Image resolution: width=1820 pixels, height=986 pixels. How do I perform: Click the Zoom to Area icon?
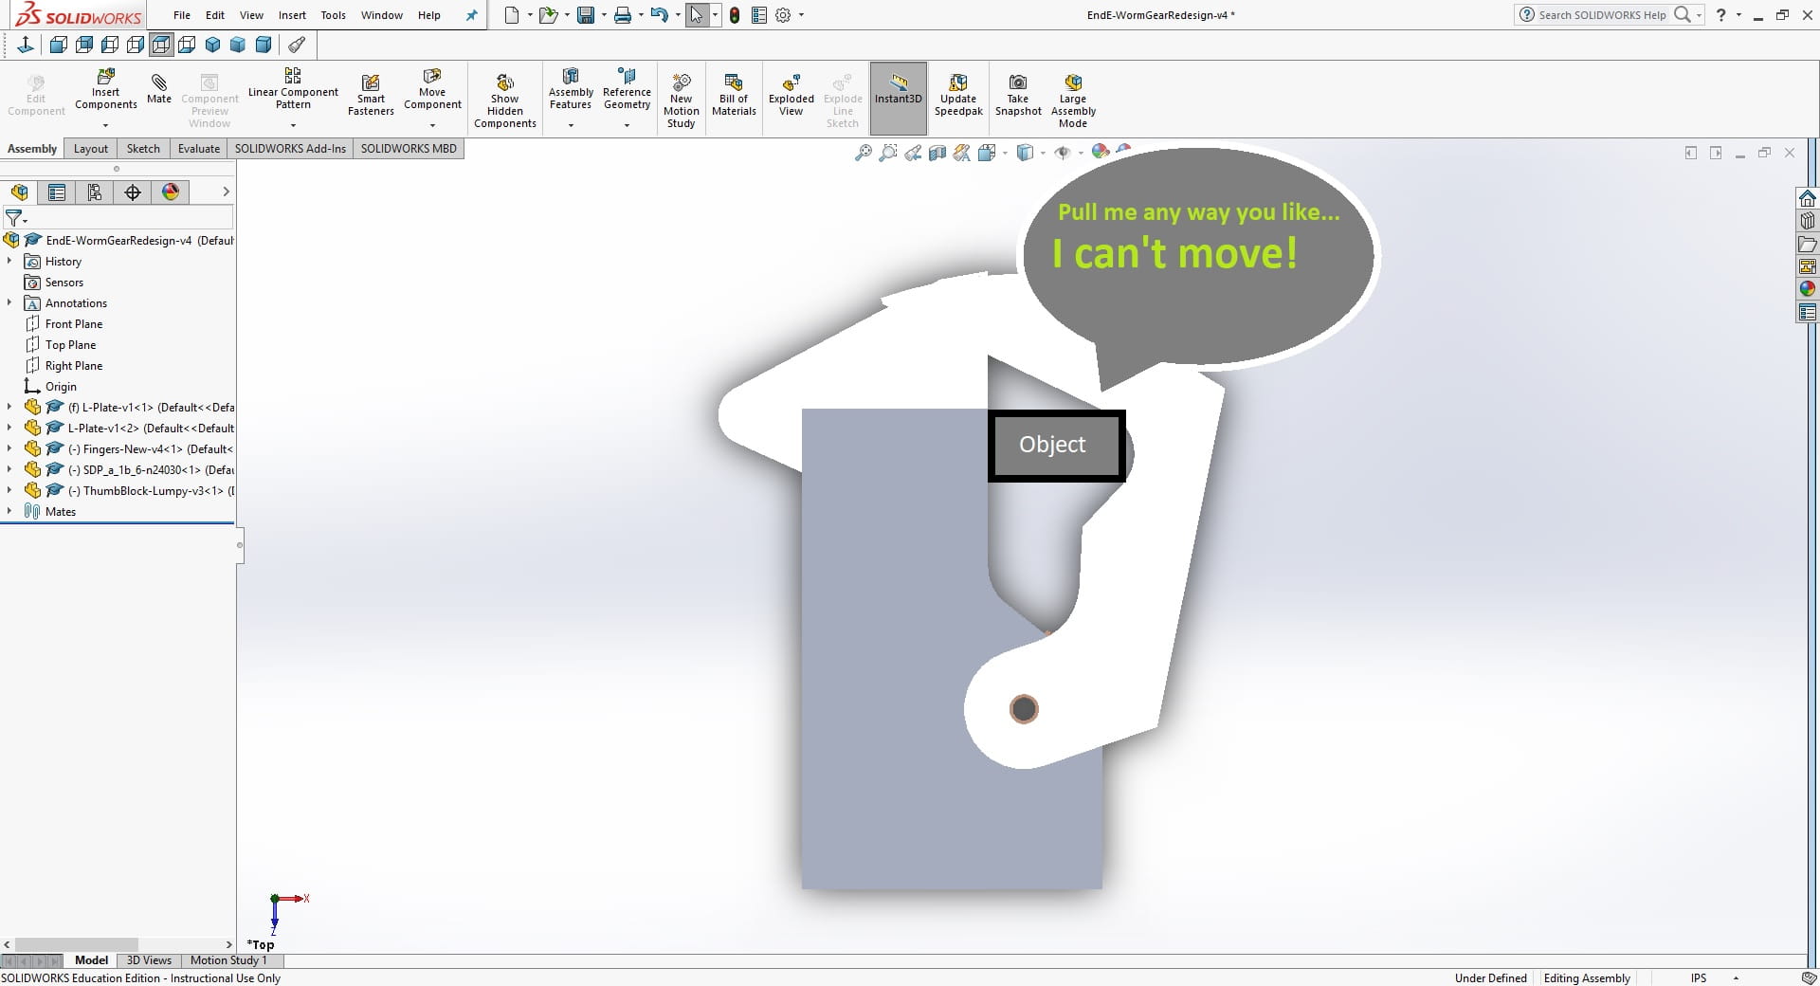point(888,153)
